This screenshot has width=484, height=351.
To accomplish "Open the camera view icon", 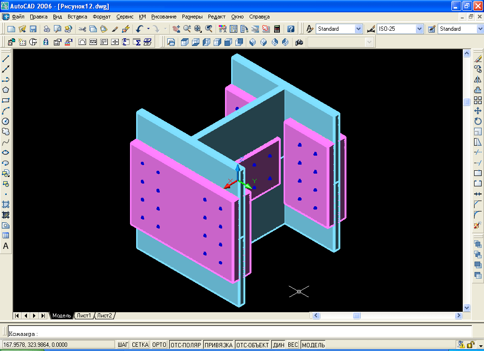I will click(x=299, y=42).
